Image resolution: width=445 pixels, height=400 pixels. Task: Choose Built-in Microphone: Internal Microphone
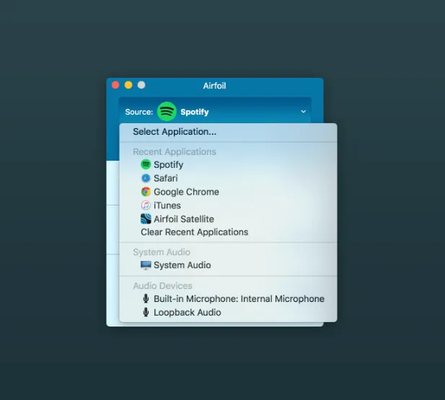pos(228,298)
